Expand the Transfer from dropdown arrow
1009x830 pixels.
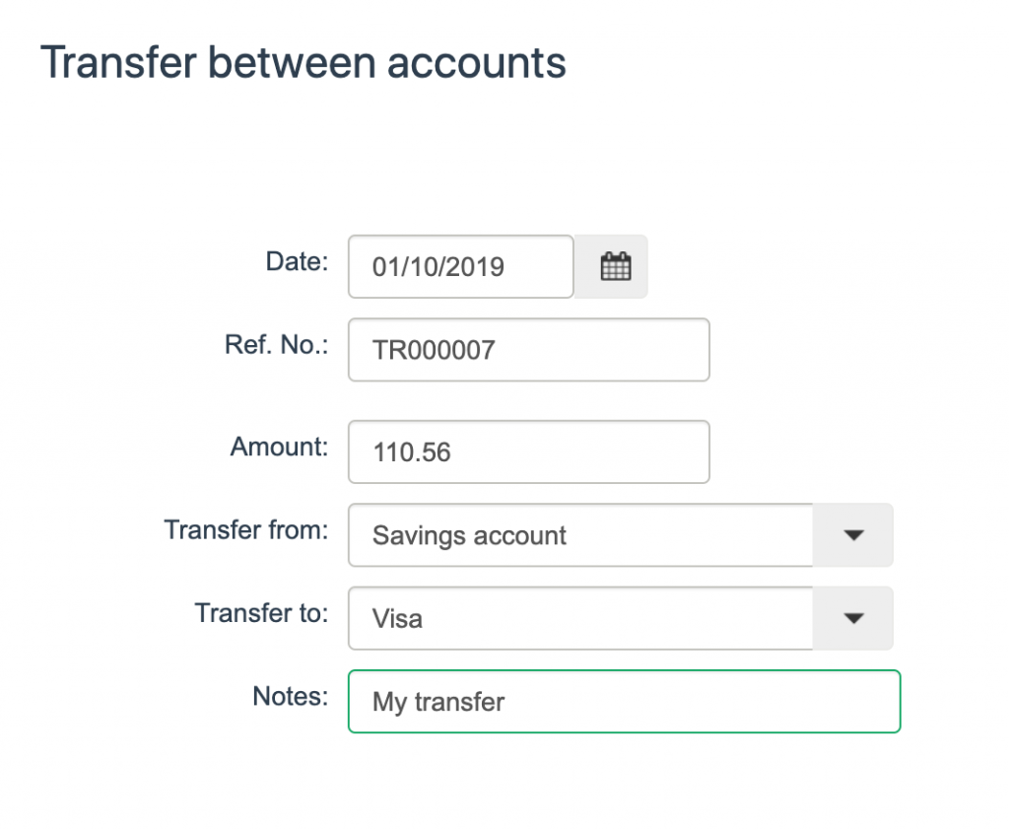[x=853, y=535]
